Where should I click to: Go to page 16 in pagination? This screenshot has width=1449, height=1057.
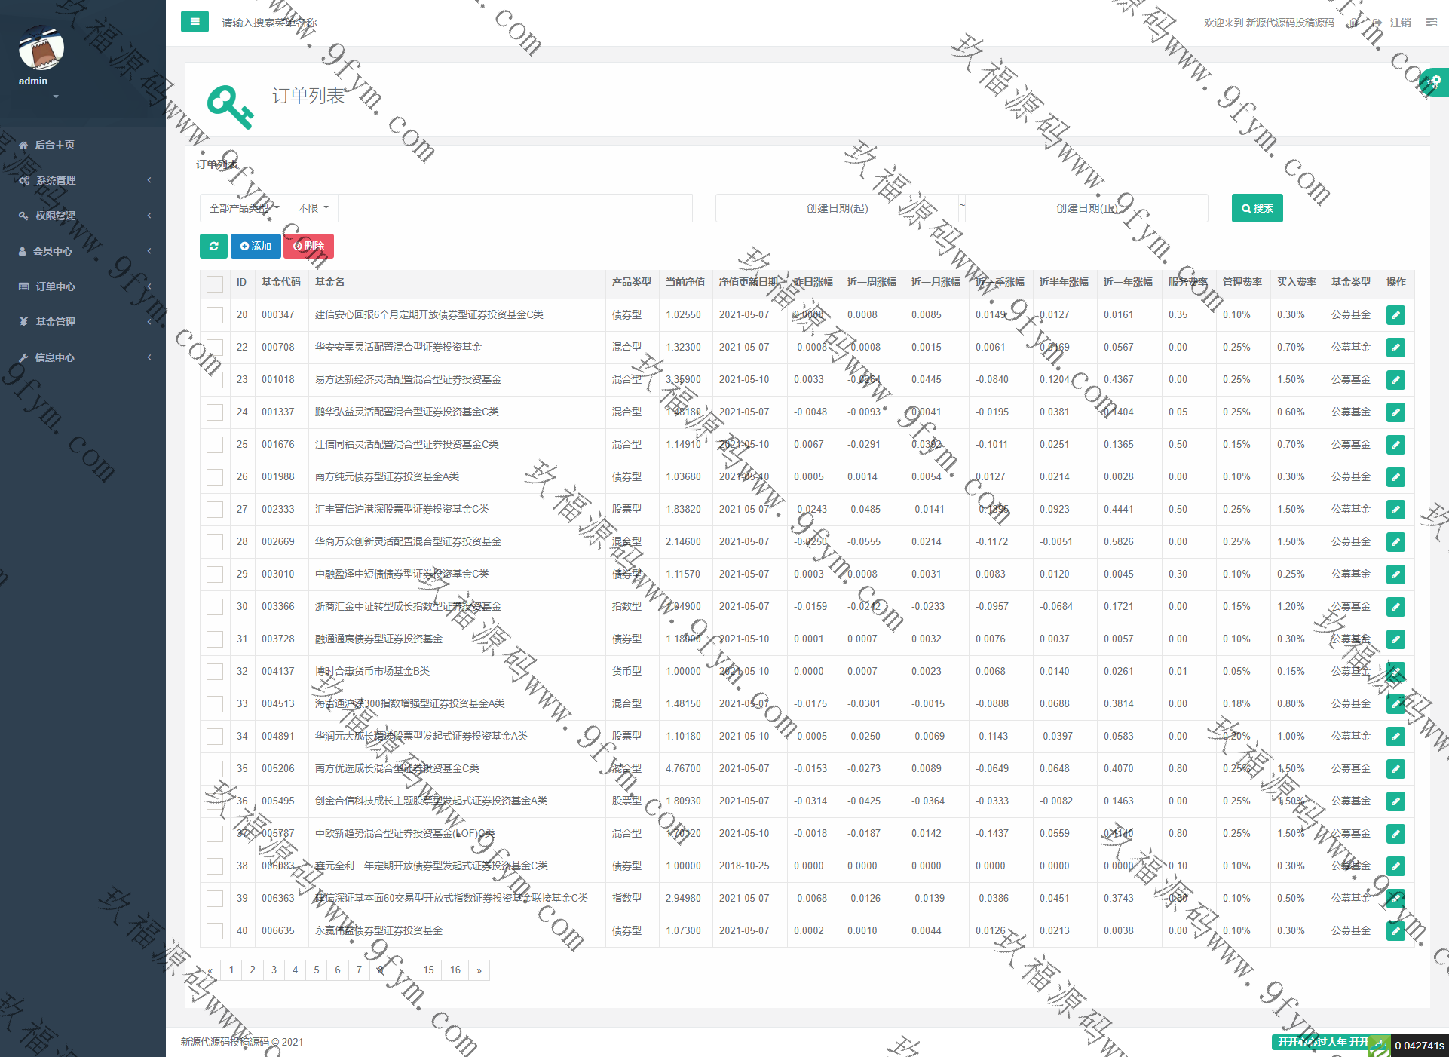point(455,970)
